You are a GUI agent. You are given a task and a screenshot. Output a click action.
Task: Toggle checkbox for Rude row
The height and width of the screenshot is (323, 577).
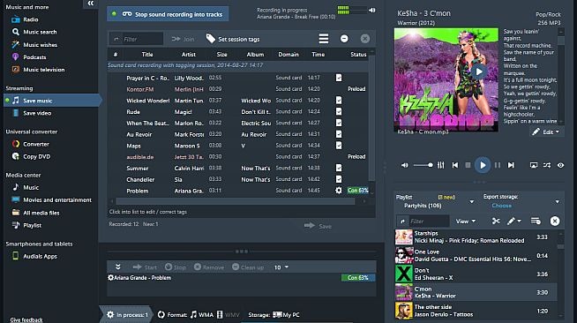(339, 111)
